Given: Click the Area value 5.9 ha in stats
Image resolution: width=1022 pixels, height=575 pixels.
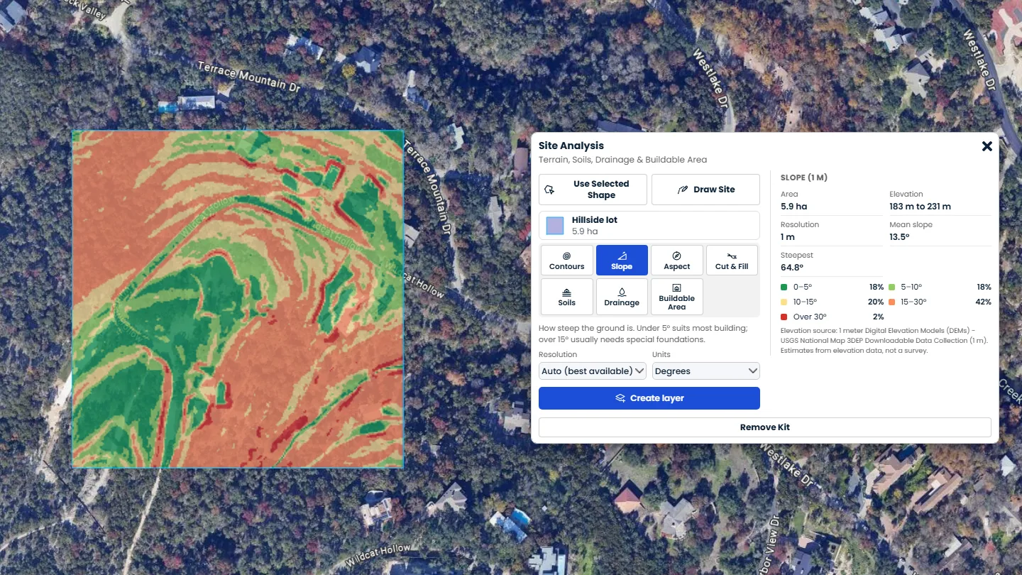Looking at the screenshot, I should pos(793,207).
